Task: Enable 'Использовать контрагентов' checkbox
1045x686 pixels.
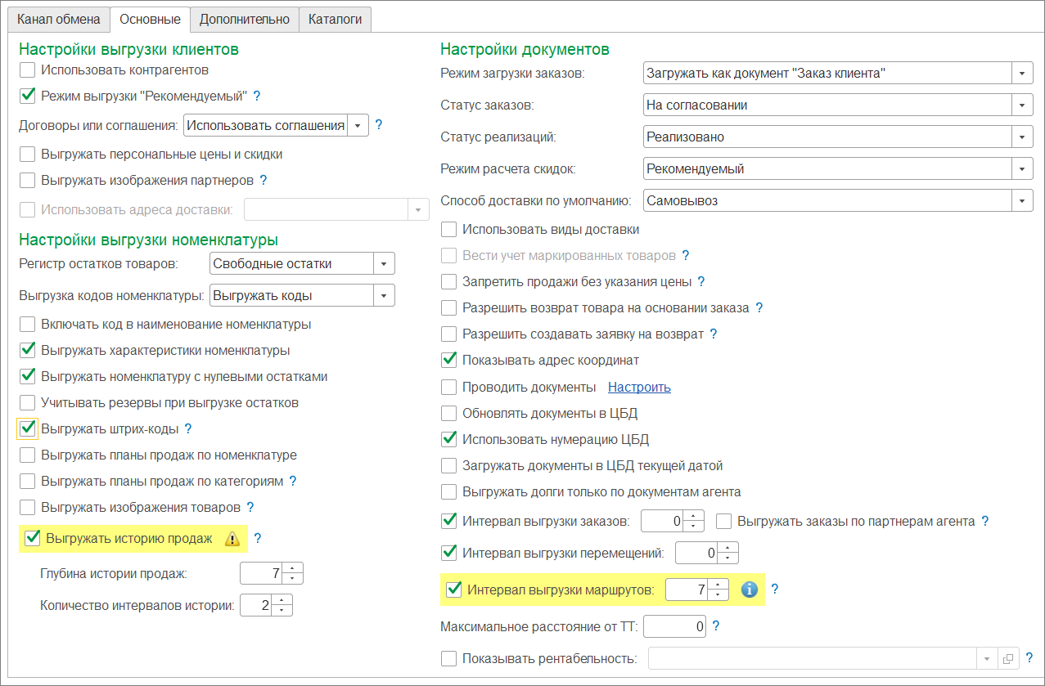Action: pos(28,70)
